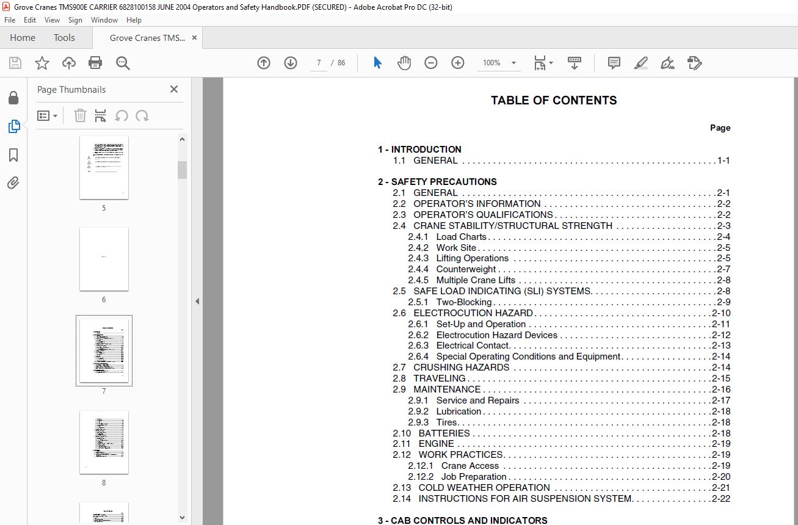This screenshot has height=525, width=798.
Task: Switch to the Home tab
Action: [23, 38]
